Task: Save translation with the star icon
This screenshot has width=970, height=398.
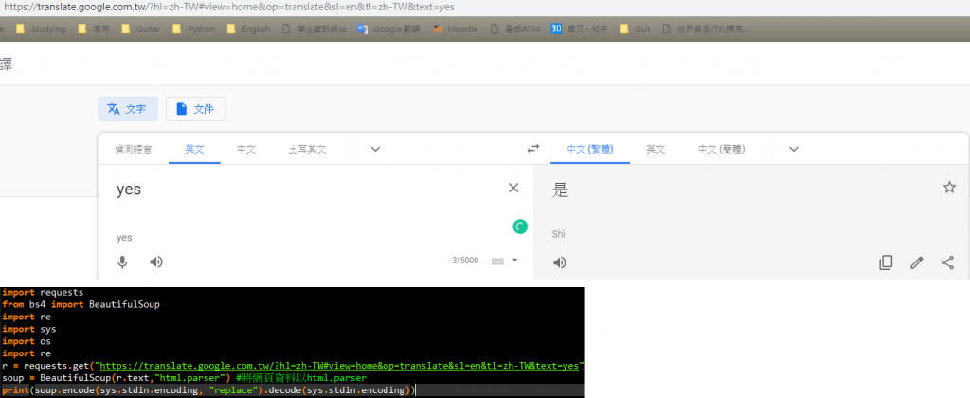Action: pyautogui.click(x=949, y=188)
